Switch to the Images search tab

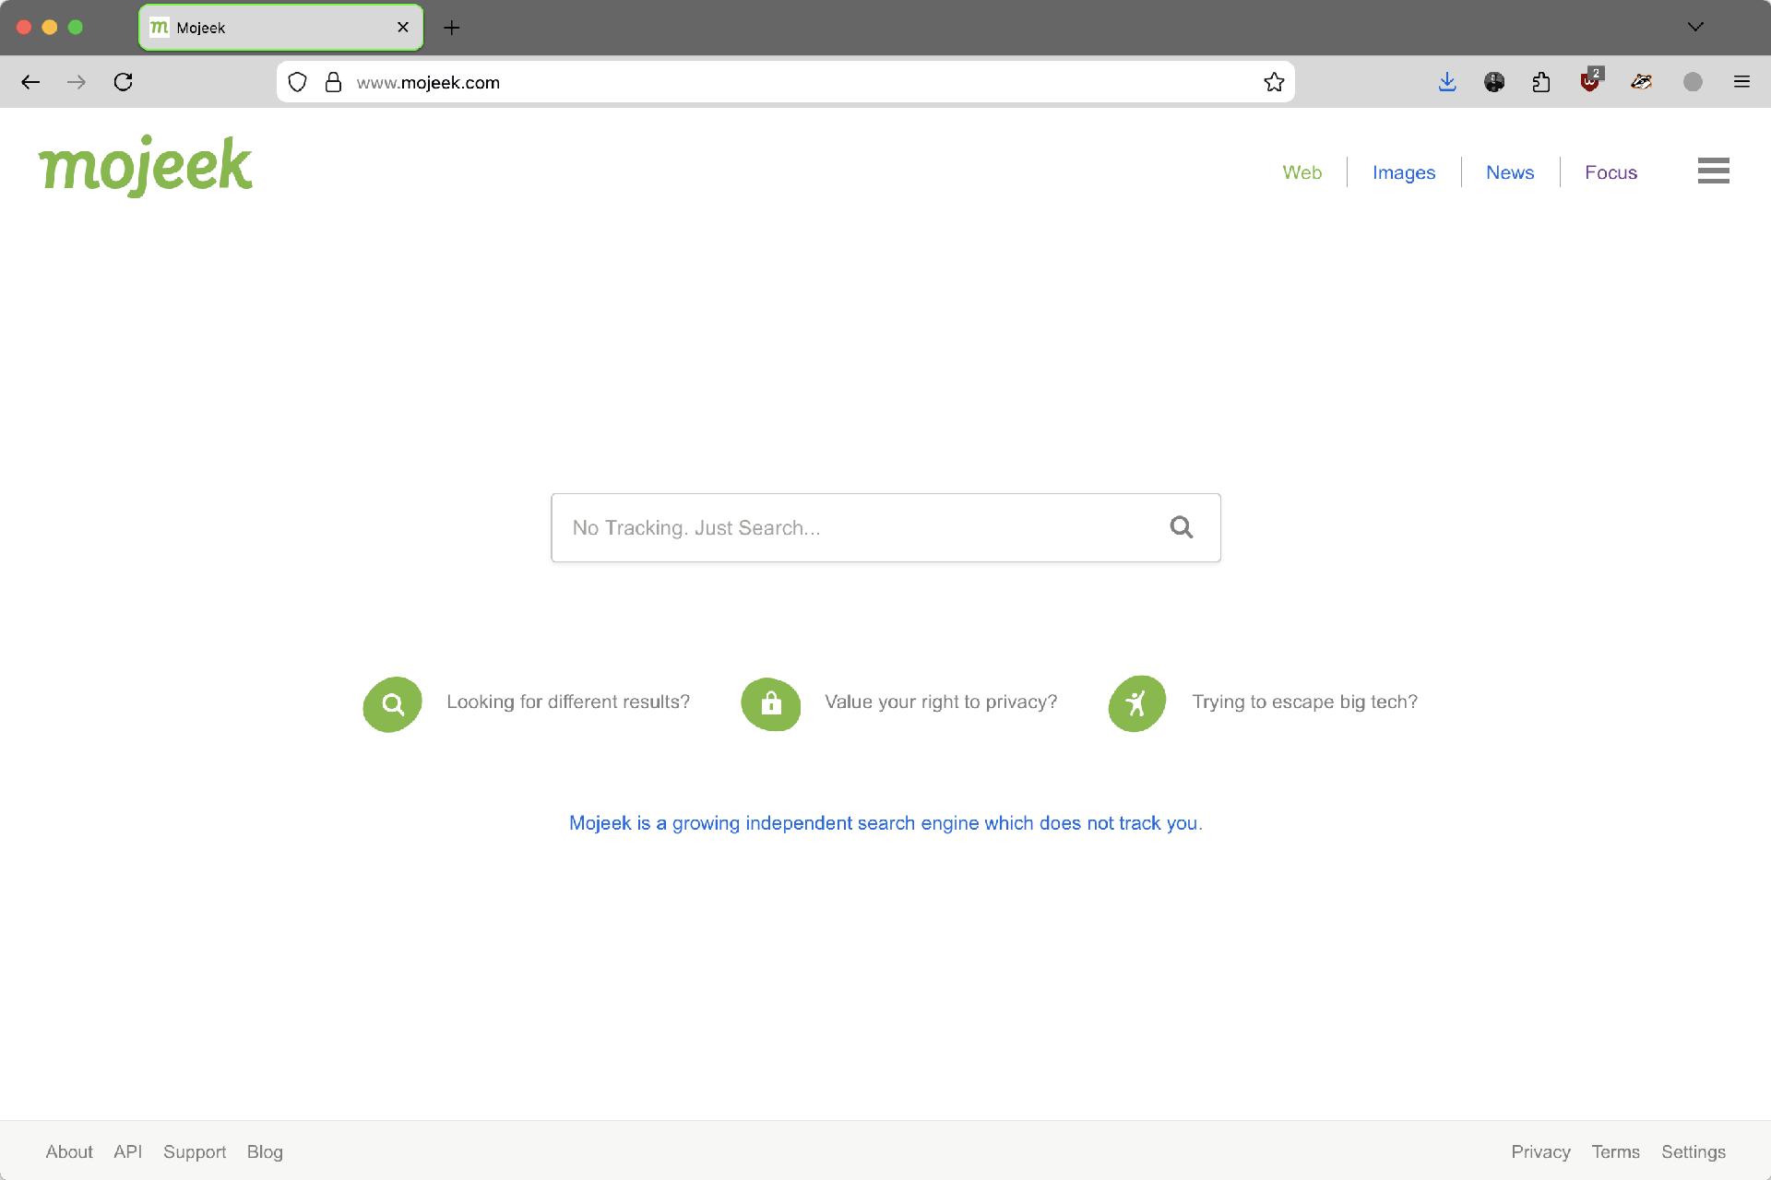click(x=1403, y=172)
